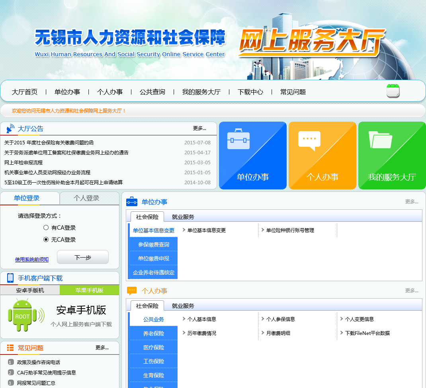Click the arrow before 单位基本信息变更 link

click(184, 230)
